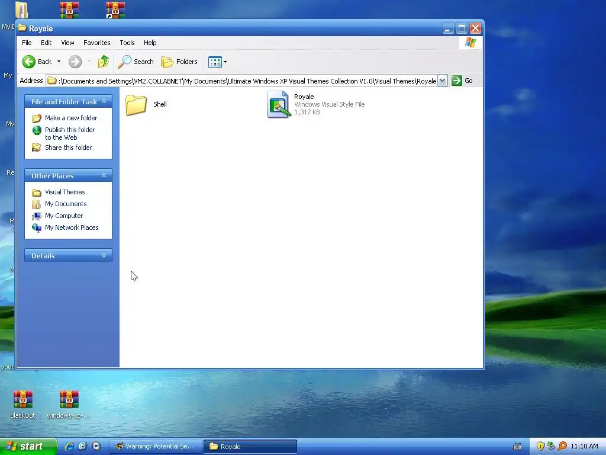Click Share this folder
This screenshot has height=455, width=606.
tap(68, 148)
